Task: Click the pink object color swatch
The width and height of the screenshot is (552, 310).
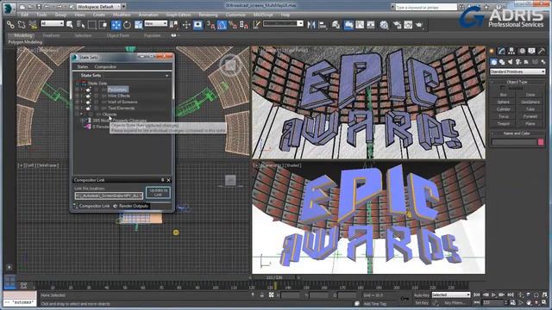Action: click(541, 142)
